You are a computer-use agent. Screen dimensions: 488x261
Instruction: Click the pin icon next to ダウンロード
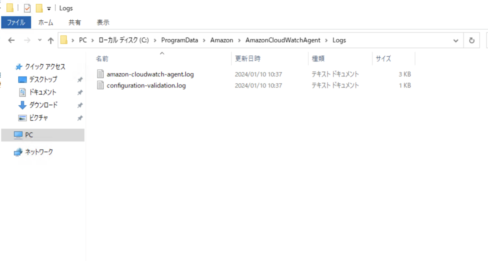pos(80,105)
